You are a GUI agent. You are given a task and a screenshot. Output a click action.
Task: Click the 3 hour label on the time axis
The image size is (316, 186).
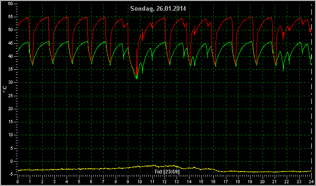[54, 181]
